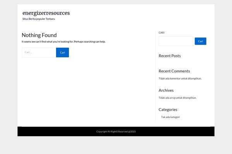Select the 'Tak ada kategori' list item
Image resolution: width=232 pixels, height=154 pixels.
(x=170, y=117)
